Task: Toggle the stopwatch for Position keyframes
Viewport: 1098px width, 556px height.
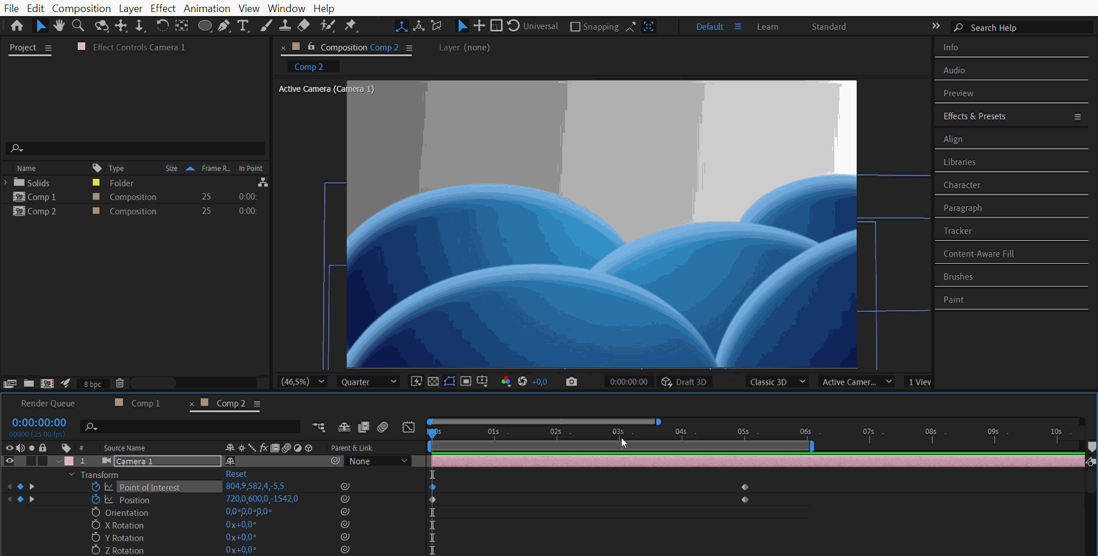Action: (x=96, y=499)
